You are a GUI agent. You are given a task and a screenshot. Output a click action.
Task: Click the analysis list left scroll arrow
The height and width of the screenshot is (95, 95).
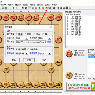[66, 47]
